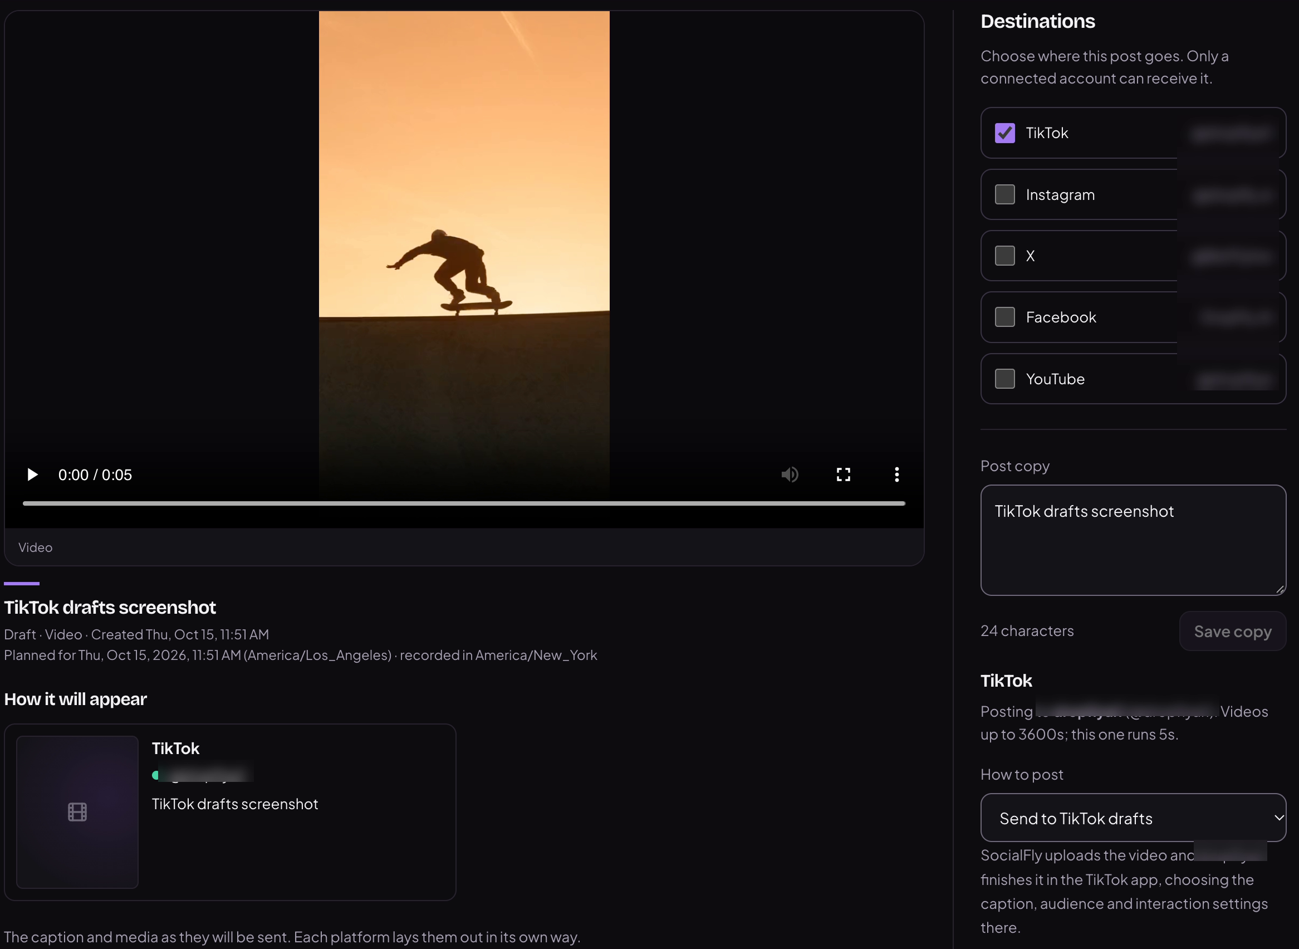The height and width of the screenshot is (949, 1299).
Task: Click the "How it will appear" heading
Action: (75, 699)
